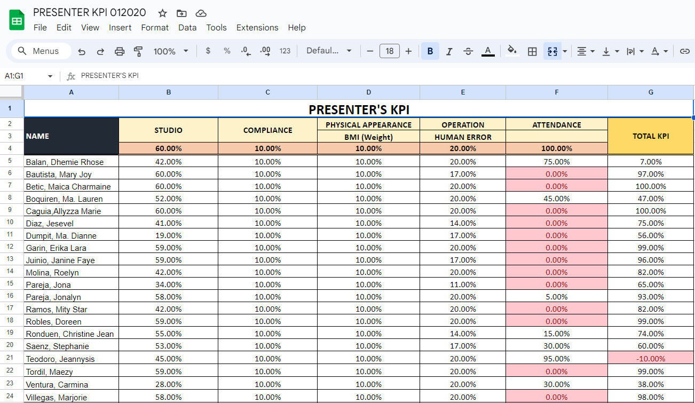This screenshot has width=695, height=403.
Task: Print the spreadsheet
Action: coord(120,51)
